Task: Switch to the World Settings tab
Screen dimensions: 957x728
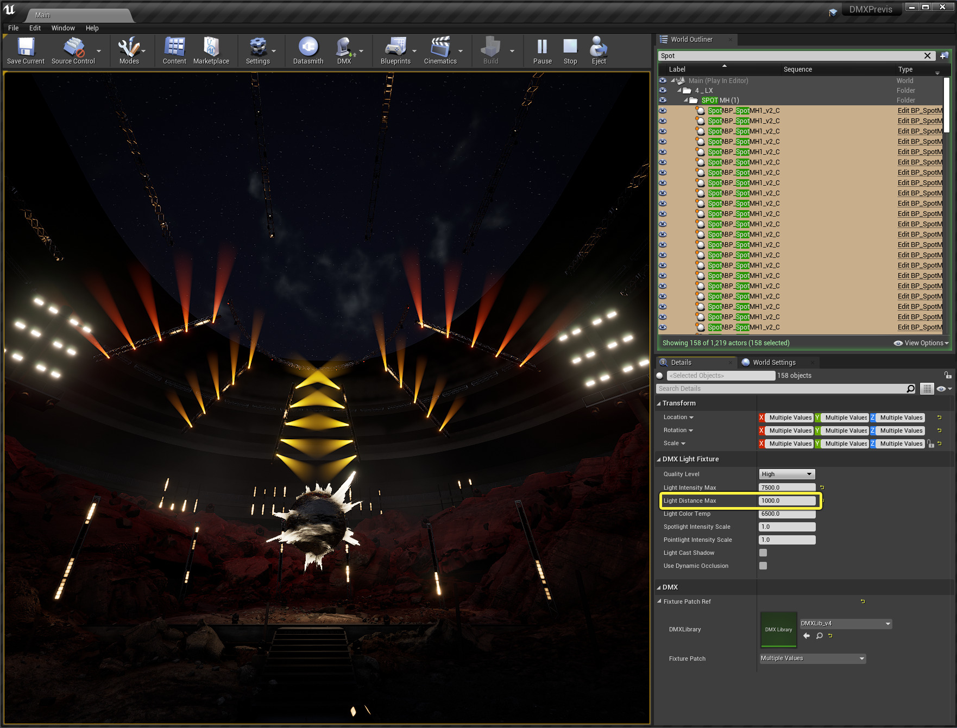Action: (x=773, y=363)
